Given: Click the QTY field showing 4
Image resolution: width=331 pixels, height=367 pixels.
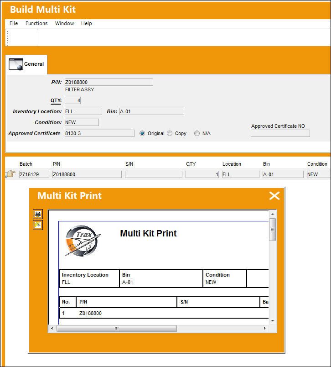Looking at the screenshot, I should click(72, 100).
